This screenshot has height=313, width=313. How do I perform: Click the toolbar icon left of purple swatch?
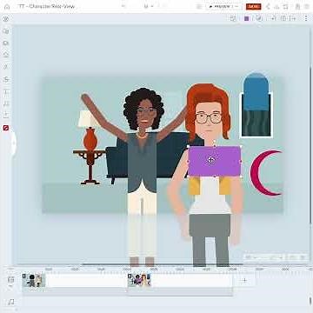pyautogui.click(x=233, y=18)
